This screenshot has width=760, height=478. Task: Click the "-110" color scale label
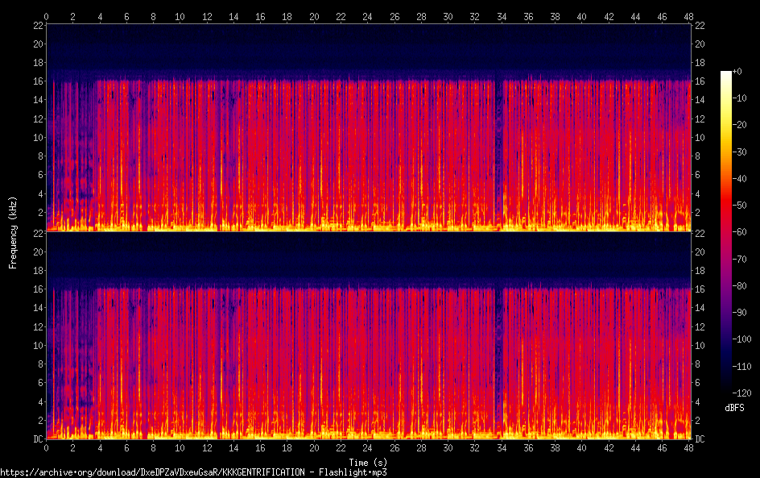(742, 367)
